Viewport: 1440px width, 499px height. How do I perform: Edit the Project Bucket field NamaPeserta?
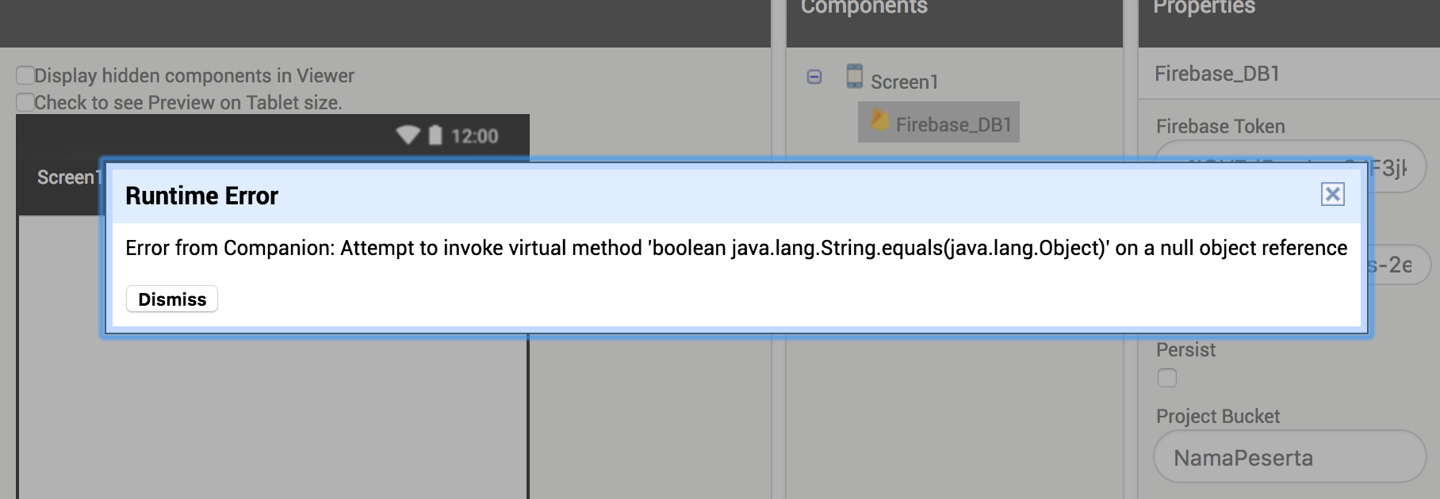click(1289, 457)
